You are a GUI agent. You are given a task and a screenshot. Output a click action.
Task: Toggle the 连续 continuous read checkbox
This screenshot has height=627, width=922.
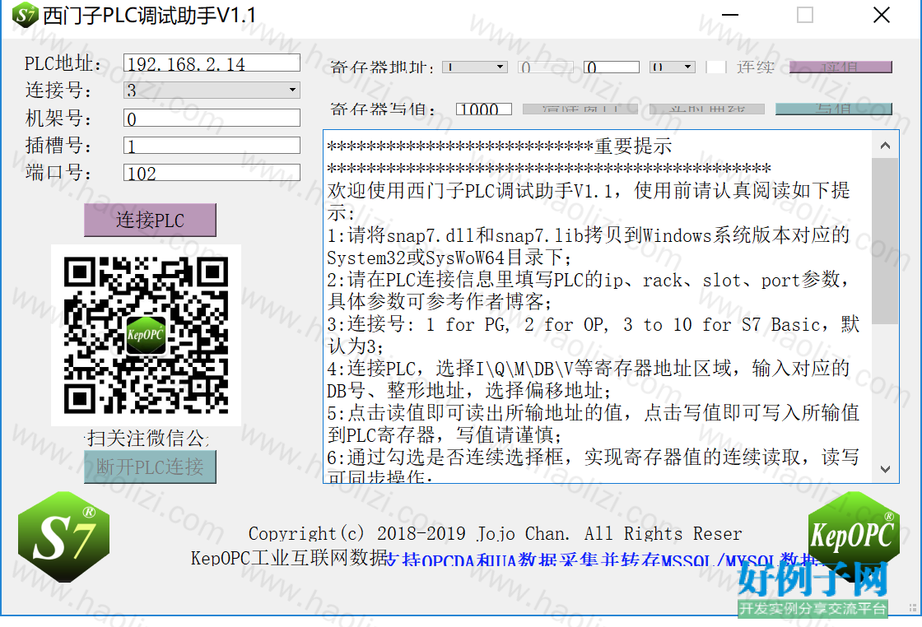pyautogui.click(x=715, y=67)
